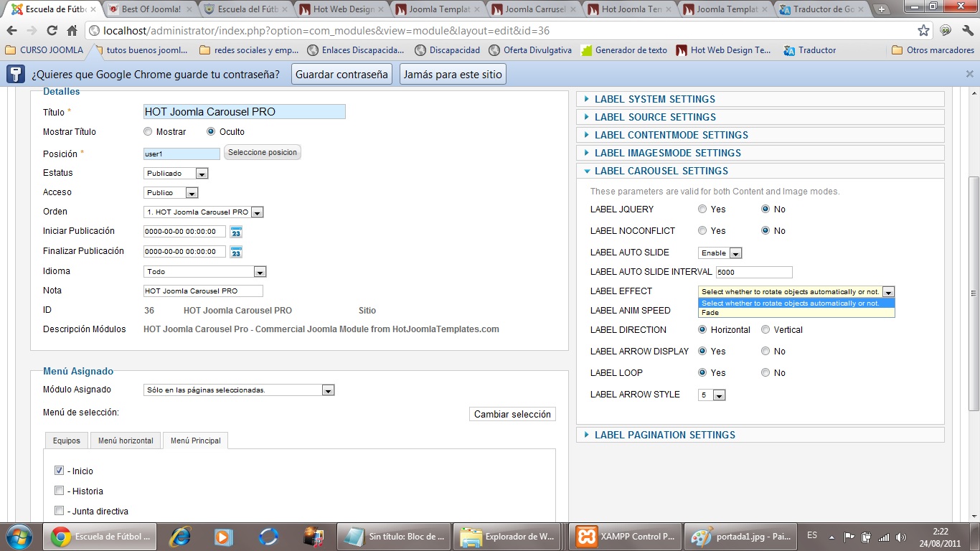Select Oculto for Mostrar Título

(211, 132)
